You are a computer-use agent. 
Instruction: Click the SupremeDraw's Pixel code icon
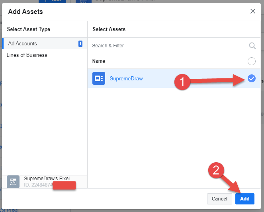(x=13, y=182)
